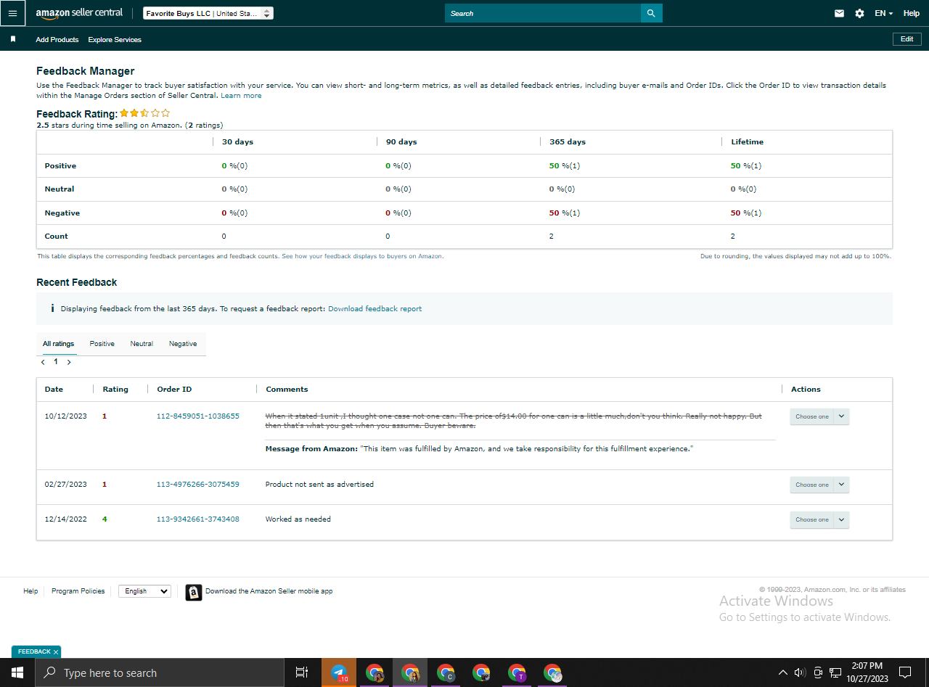Click the taskbar clock showing 2:07 PM
929x687 pixels.
867,672
